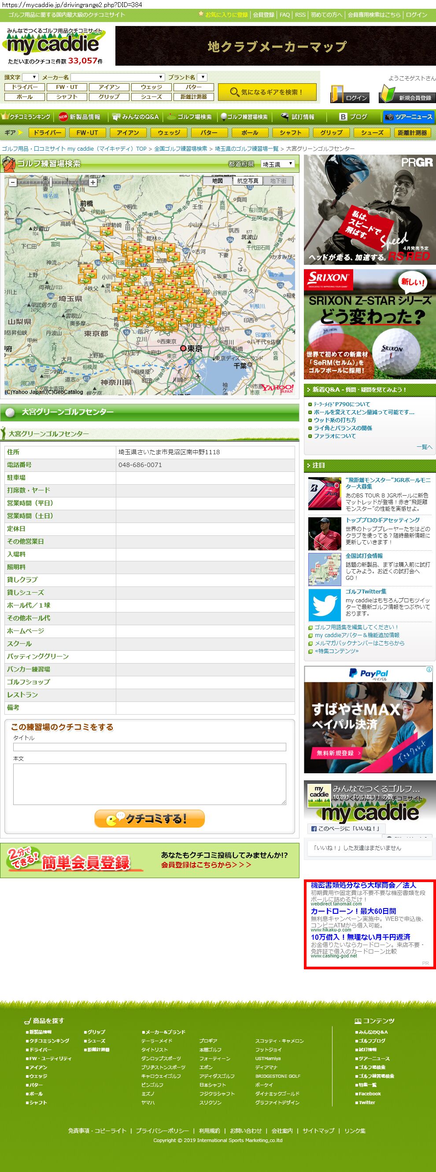Viewport: 436px width, 1172px height.
Task: Click the top pro gear setting thumbnail
Action: tap(325, 534)
